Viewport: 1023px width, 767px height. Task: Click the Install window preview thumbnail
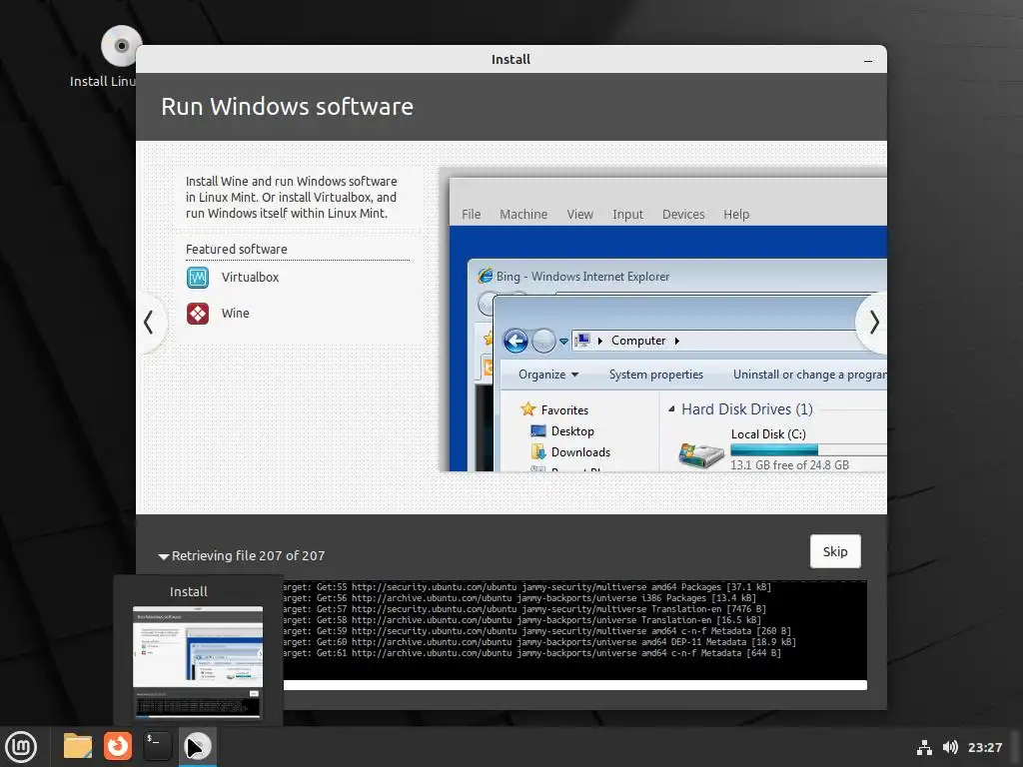pyautogui.click(x=198, y=663)
